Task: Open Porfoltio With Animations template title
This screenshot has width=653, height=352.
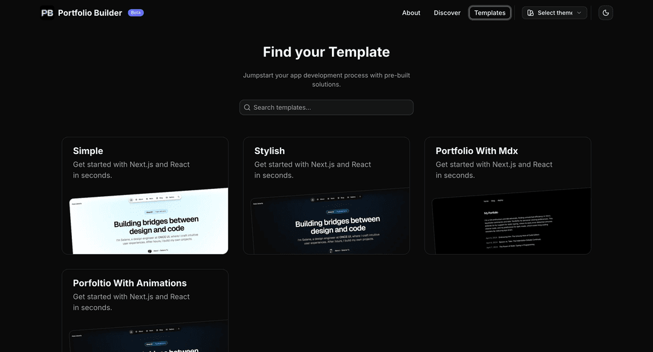Action: pos(130,283)
